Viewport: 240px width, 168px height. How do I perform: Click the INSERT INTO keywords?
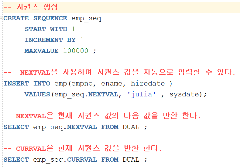point(27,83)
